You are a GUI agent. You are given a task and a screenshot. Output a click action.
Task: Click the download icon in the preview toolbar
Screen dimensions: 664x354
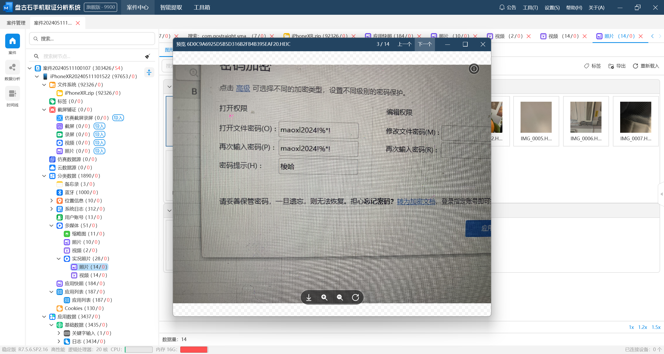[309, 298]
